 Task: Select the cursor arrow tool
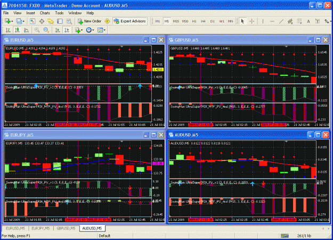pyautogui.click(x=242, y=21)
